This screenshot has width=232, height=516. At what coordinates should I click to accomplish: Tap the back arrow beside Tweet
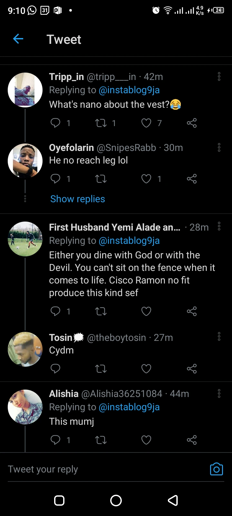[18, 39]
